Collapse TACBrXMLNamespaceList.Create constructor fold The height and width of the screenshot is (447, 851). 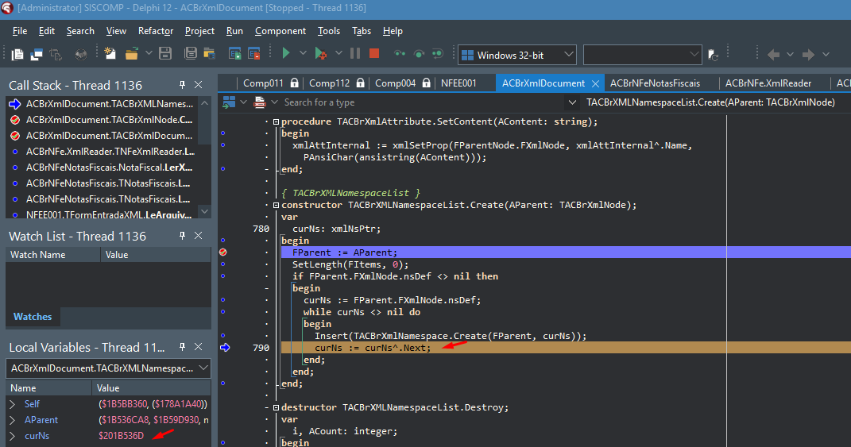tap(276, 205)
